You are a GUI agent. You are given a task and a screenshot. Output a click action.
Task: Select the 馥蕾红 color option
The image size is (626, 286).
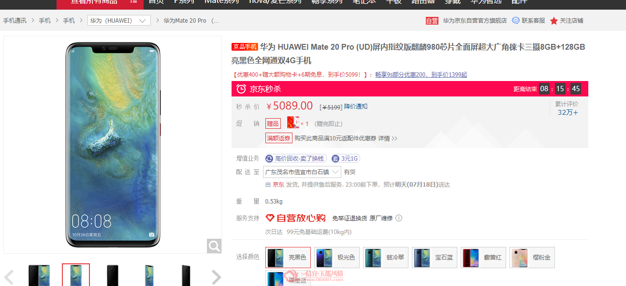click(483, 258)
